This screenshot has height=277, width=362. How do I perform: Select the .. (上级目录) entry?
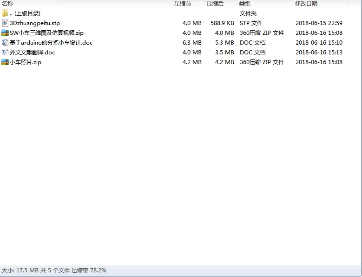pyautogui.click(x=25, y=13)
